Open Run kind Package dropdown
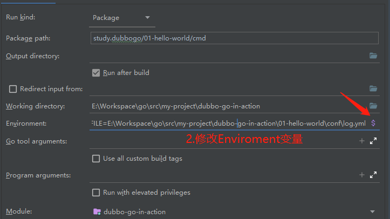This screenshot has width=390, height=219. [147, 18]
